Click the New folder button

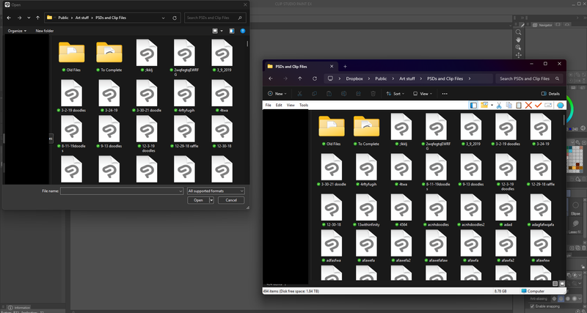coord(44,31)
